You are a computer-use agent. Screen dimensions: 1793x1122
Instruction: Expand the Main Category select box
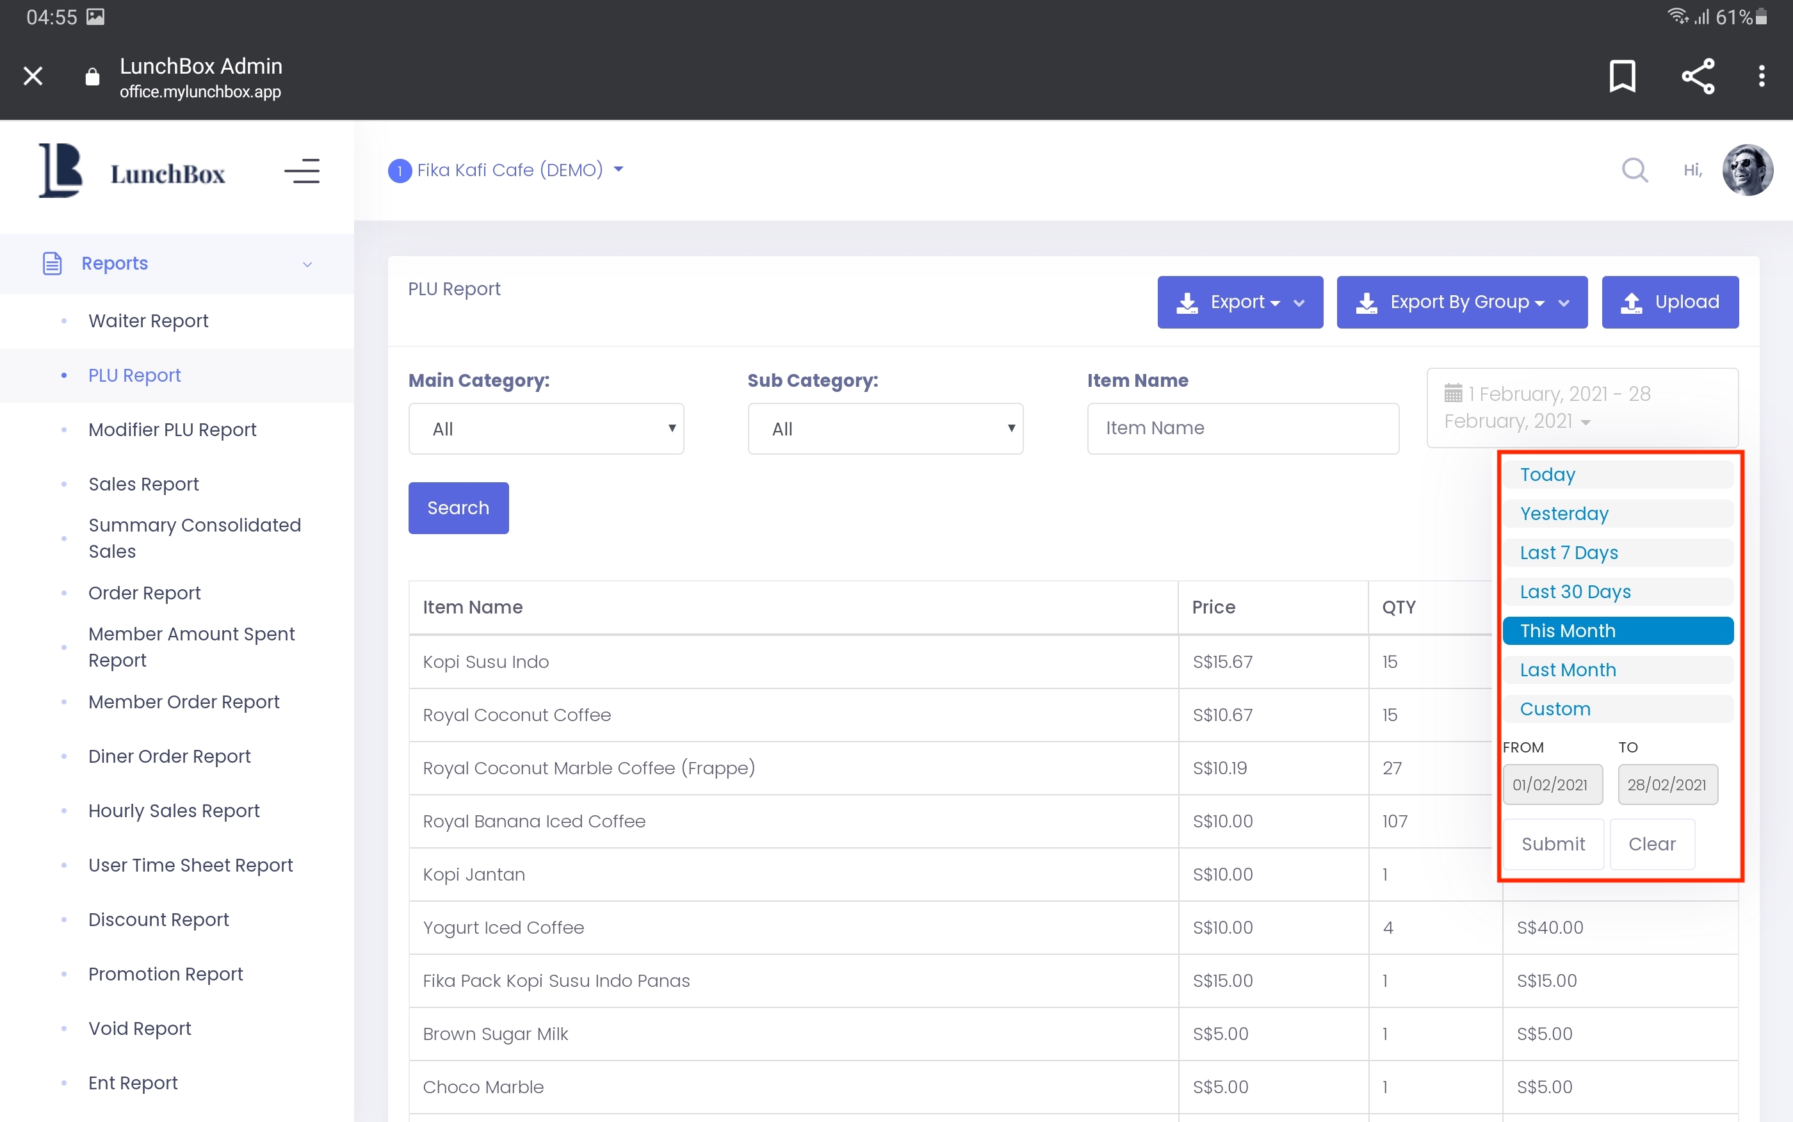[546, 429]
